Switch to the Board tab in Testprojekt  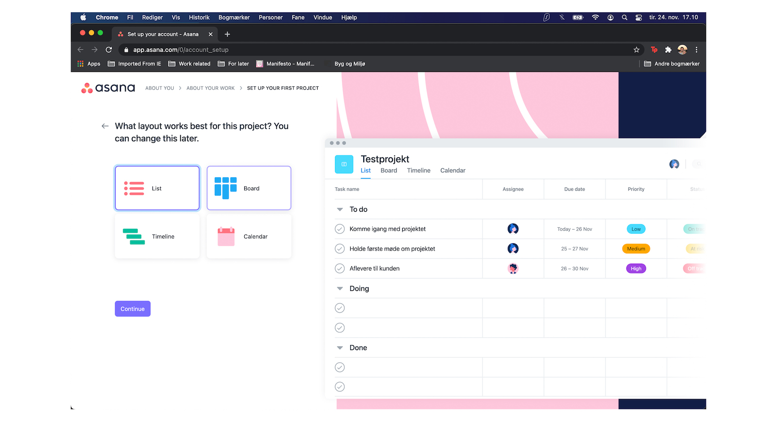(x=388, y=170)
